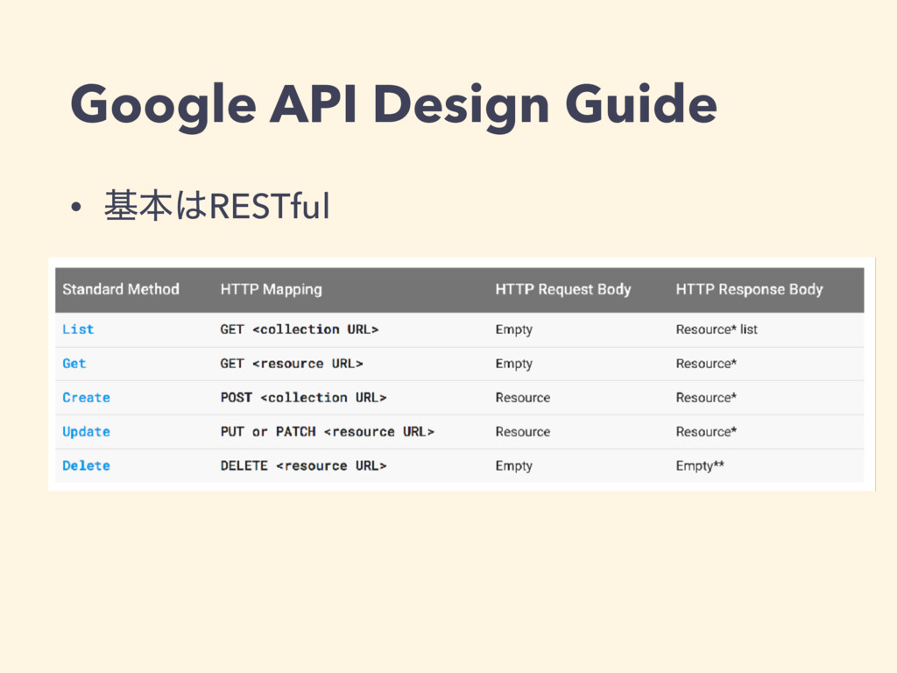Select 'GET <collection URL>' cell

pyautogui.click(x=300, y=329)
